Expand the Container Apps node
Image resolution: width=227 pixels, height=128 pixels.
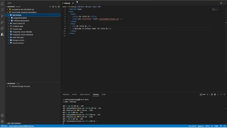click(x=9, y=26)
